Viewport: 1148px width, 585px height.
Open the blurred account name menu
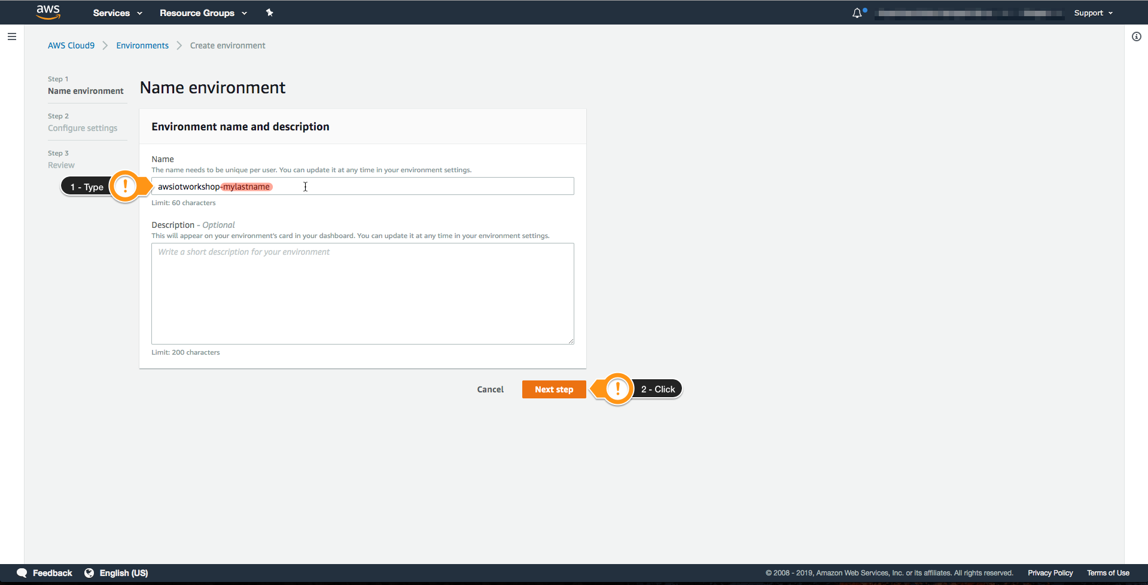[x=969, y=13]
